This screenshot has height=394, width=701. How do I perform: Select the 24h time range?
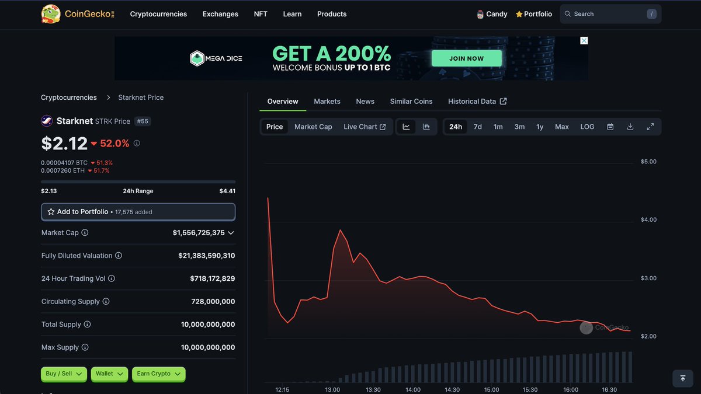[x=456, y=127]
